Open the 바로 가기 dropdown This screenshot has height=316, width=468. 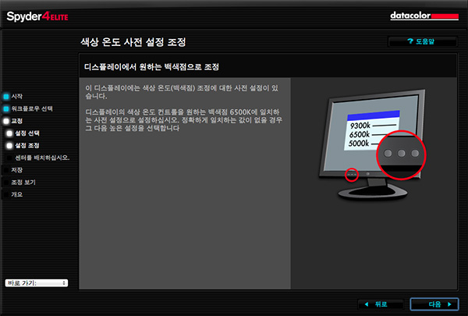(37, 282)
